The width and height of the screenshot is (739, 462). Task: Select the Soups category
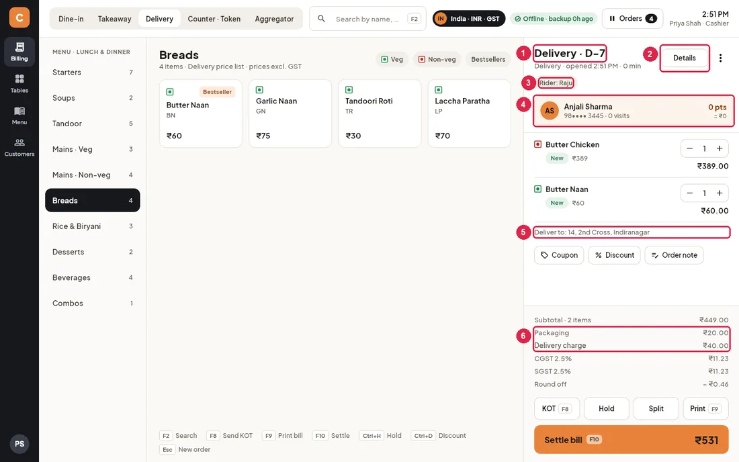coord(93,98)
